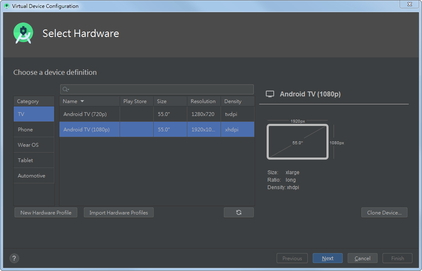Click the Density: xhdpi detail text
Viewport: 422px width, 271px height.
click(283, 187)
